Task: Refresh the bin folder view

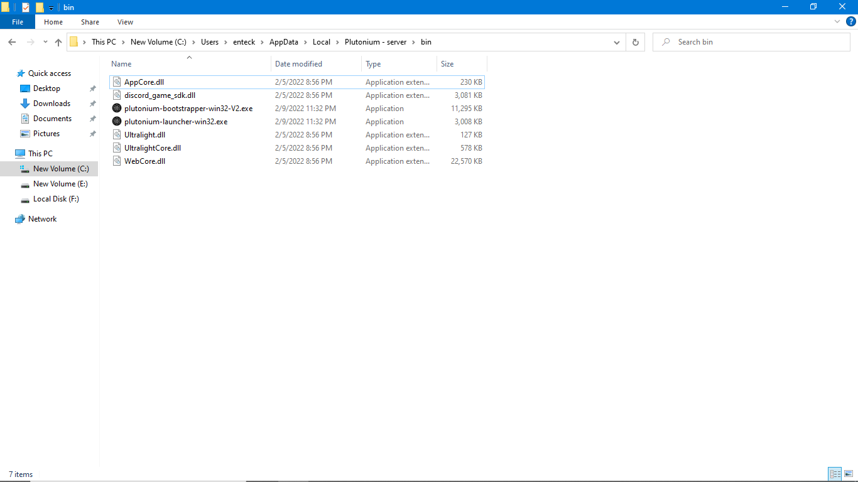Action: tap(635, 42)
